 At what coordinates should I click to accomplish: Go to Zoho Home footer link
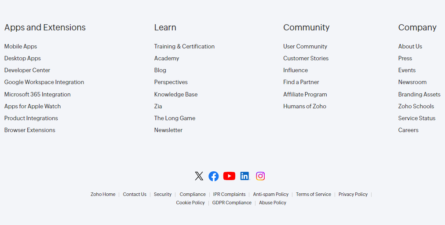point(103,194)
